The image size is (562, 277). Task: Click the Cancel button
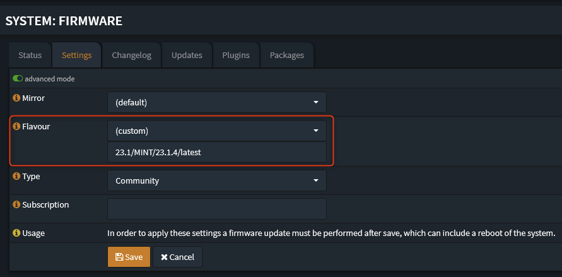[x=177, y=257]
